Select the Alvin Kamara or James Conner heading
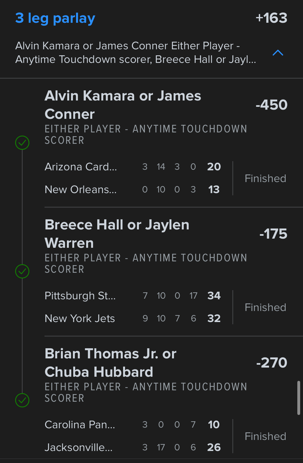303x463 pixels. (123, 105)
